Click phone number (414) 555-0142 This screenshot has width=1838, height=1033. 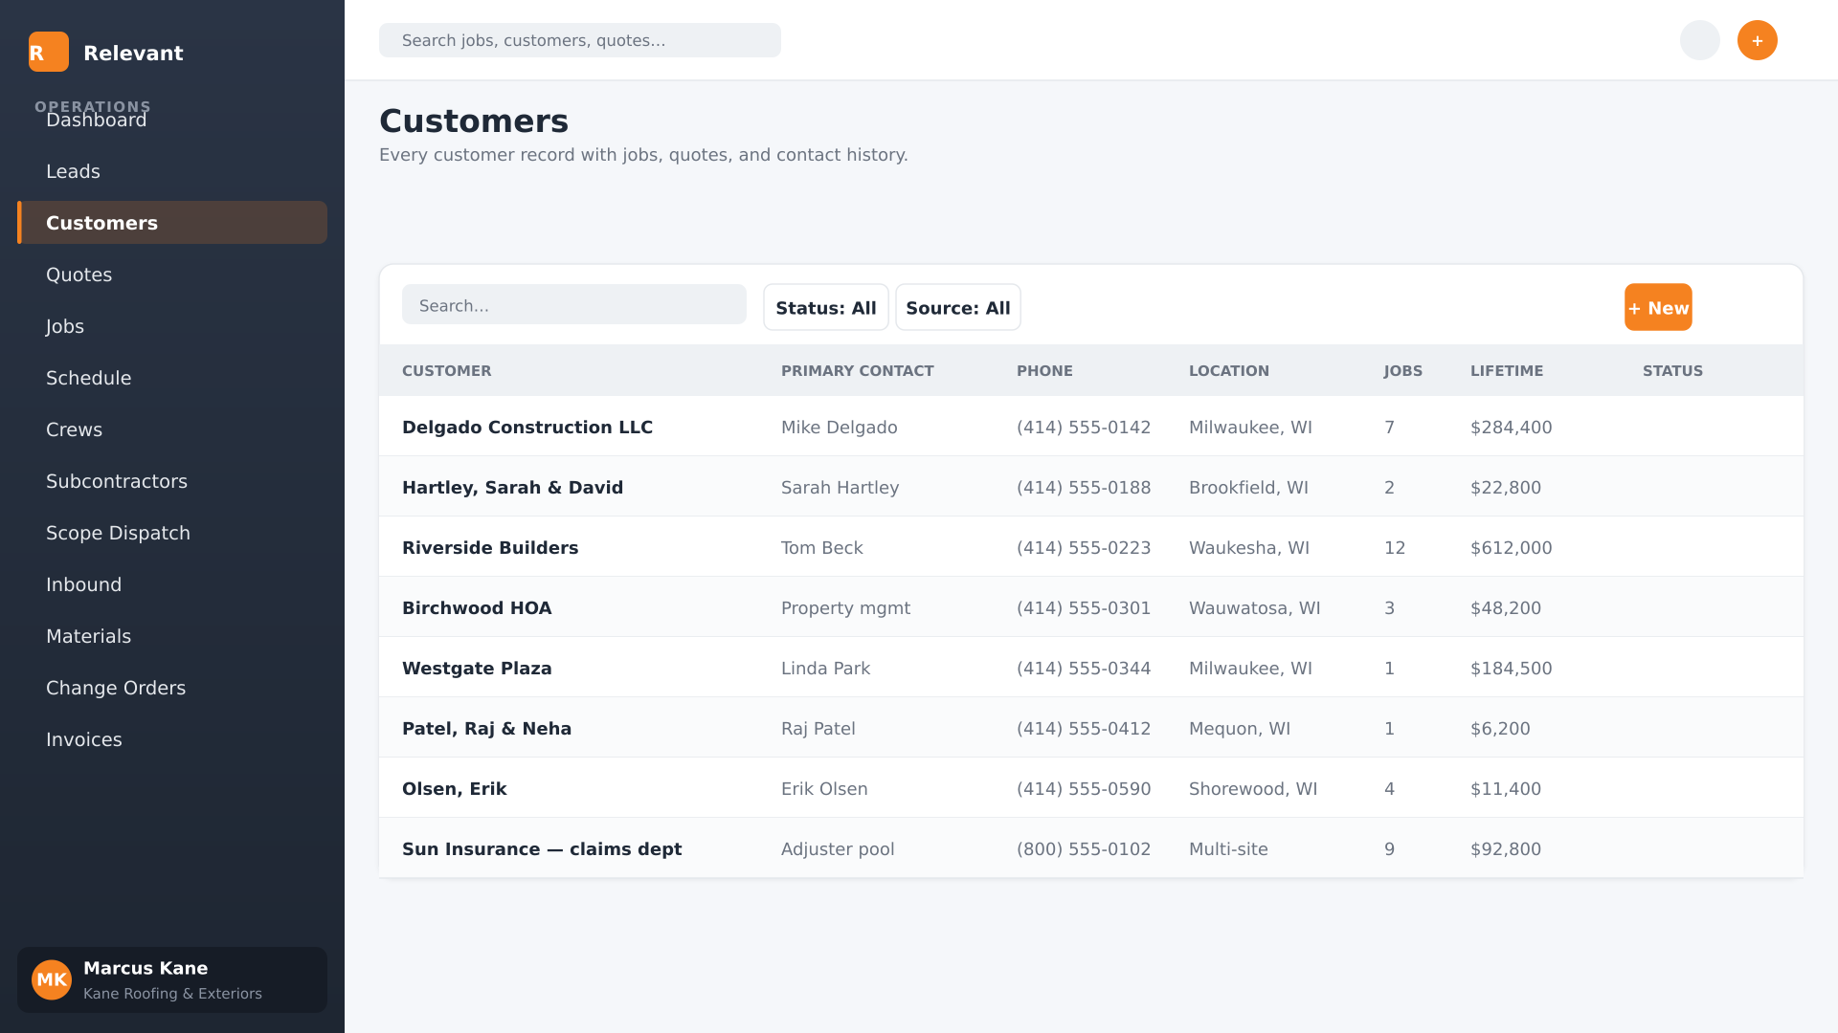[x=1084, y=428]
